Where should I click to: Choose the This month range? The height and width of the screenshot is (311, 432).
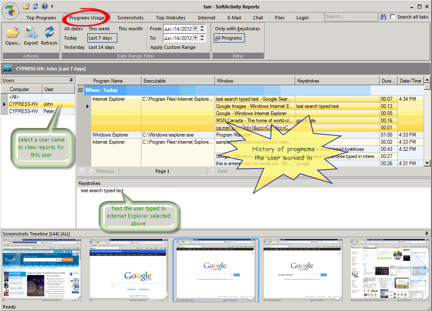coord(130,29)
